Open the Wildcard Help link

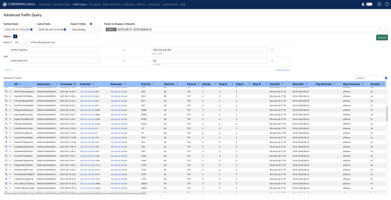pos(283,70)
